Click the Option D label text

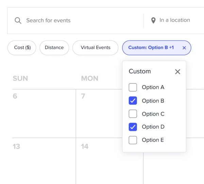click(153, 127)
